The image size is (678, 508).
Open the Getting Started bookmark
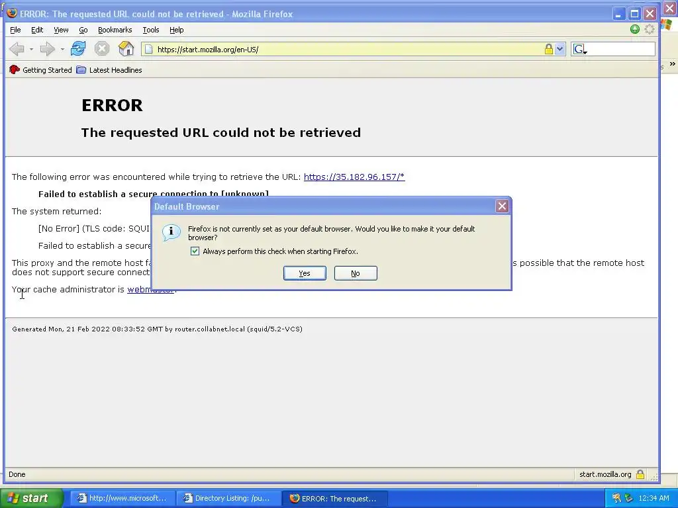[40, 70]
